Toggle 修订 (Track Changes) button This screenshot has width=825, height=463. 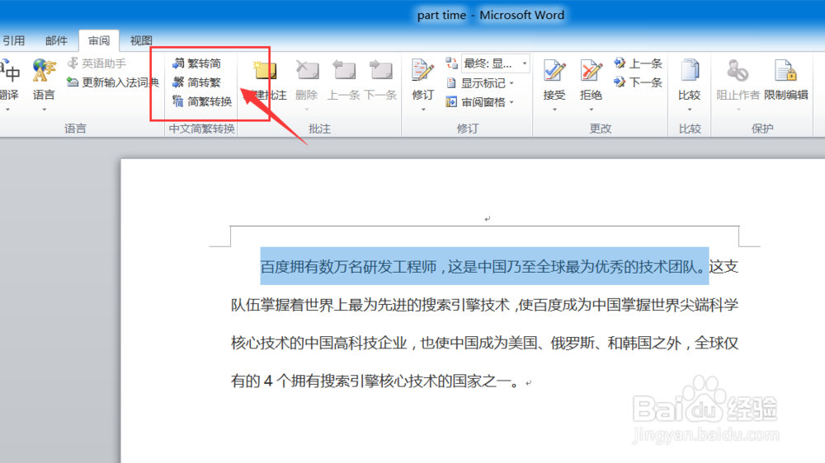[423, 79]
